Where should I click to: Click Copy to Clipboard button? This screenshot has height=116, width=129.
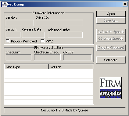click(111, 48)
